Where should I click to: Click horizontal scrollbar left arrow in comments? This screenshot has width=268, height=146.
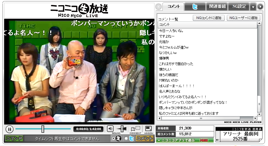pyautogui.click(x=160, y=118)
